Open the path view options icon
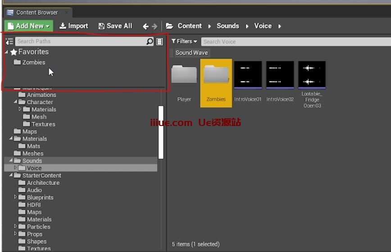This screenshot has height=252, width=391. pos(159,41)
